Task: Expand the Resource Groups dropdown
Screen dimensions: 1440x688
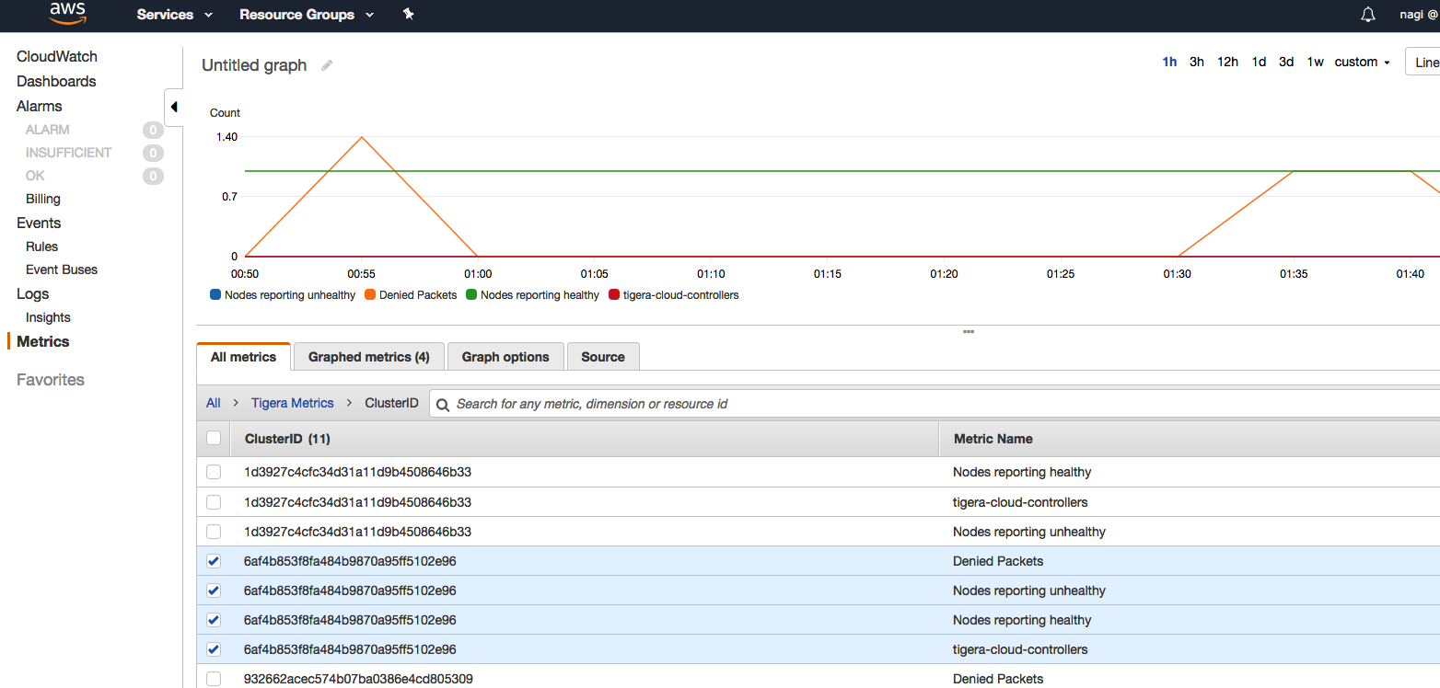Action: [306, 15]
